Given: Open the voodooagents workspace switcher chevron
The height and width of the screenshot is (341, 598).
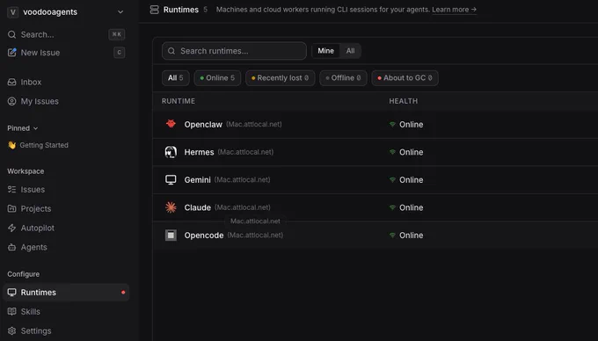Looking at the screenshot, I should tap(120, 12).
